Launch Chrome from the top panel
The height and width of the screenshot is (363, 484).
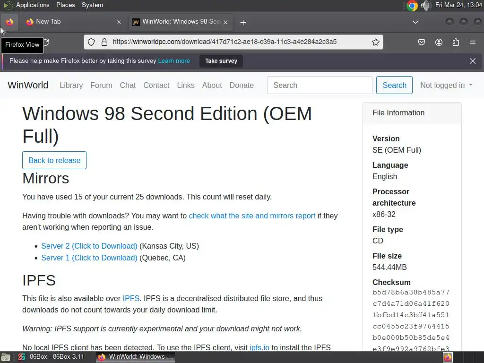412,5
